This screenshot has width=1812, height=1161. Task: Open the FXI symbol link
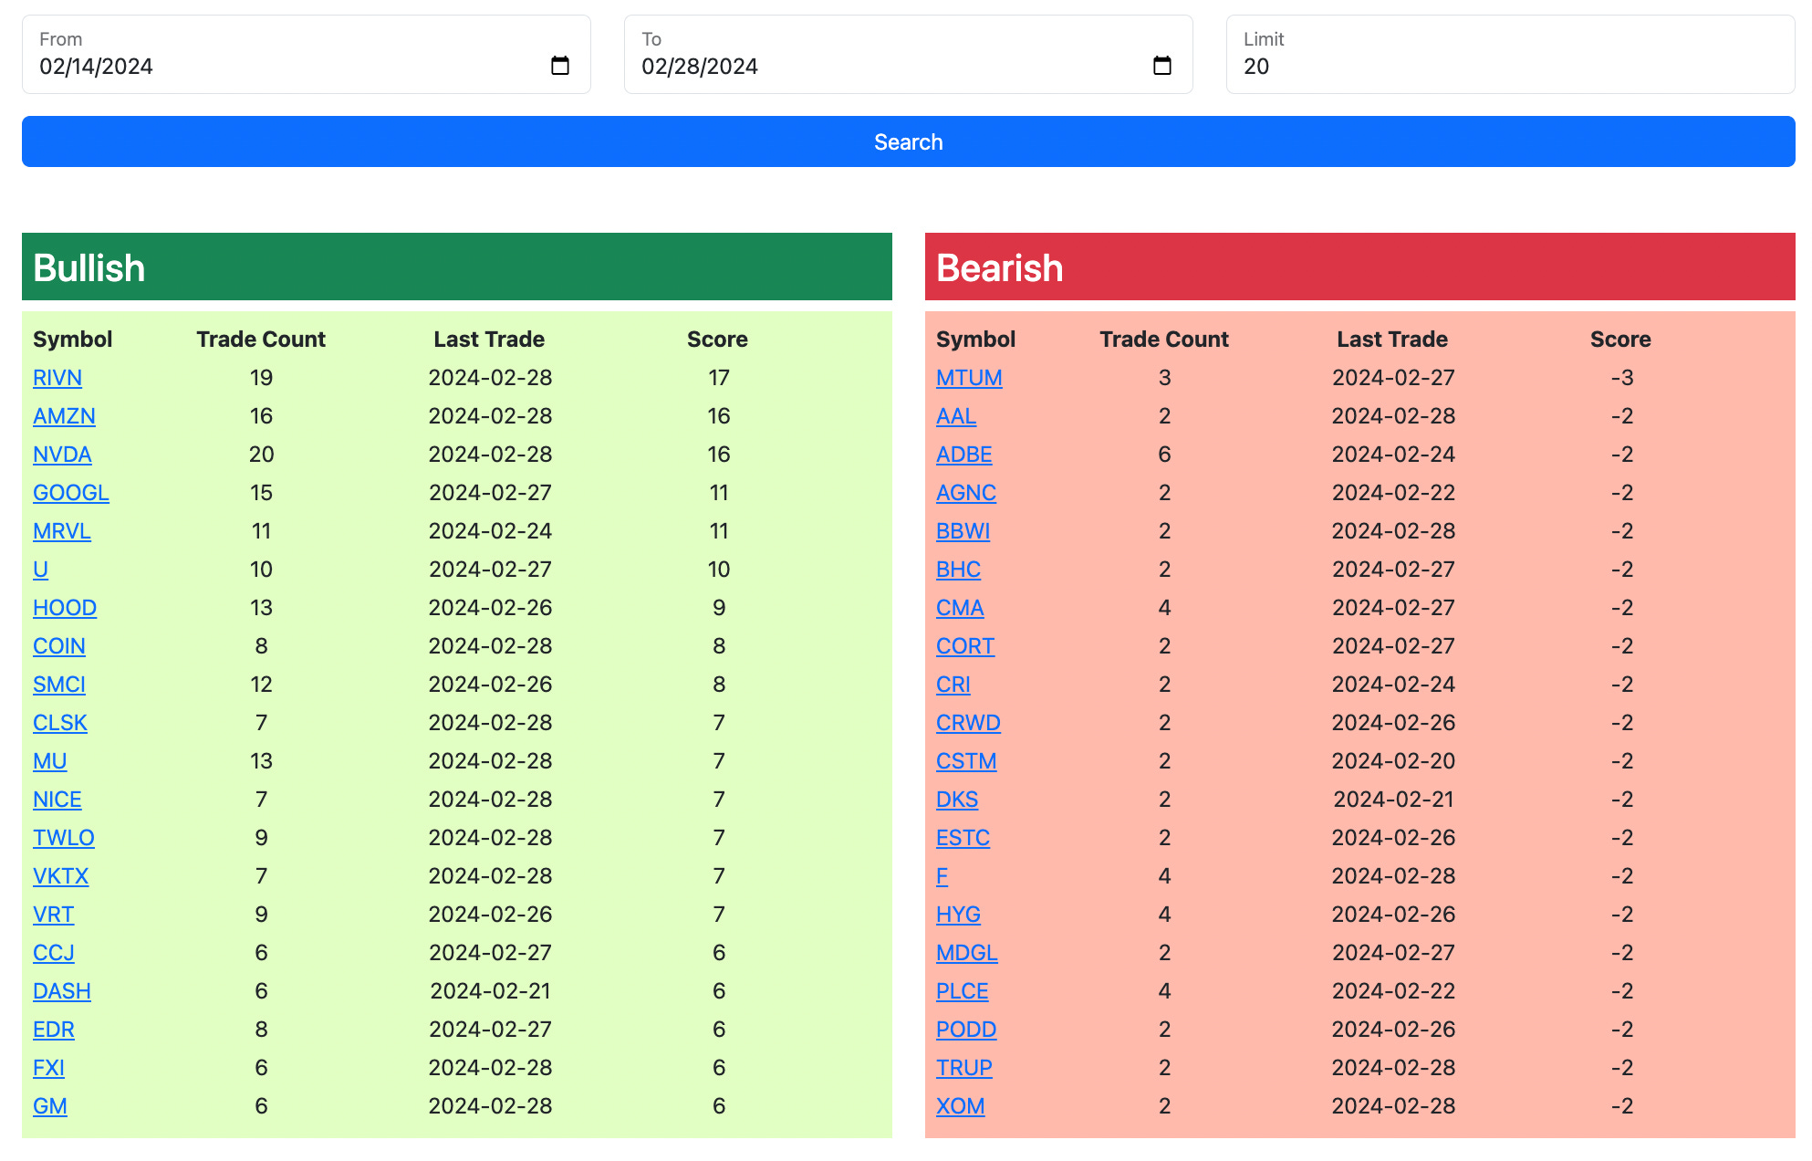(x=49, y=1068)
